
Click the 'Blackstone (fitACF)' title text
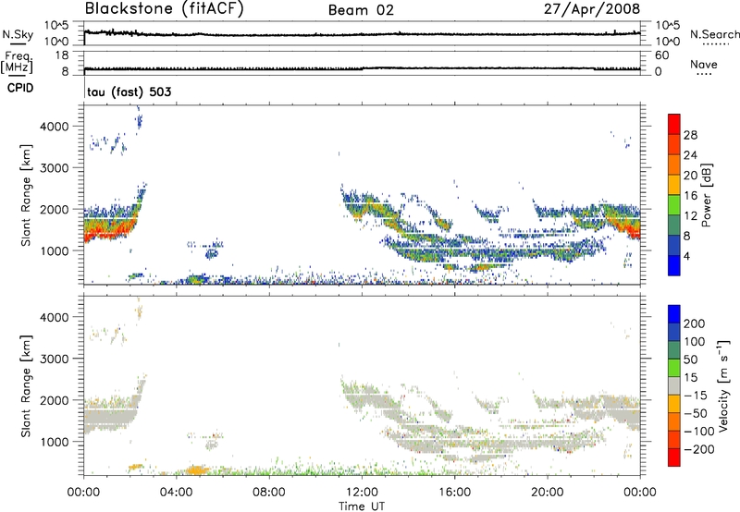[x=164, y=9]
